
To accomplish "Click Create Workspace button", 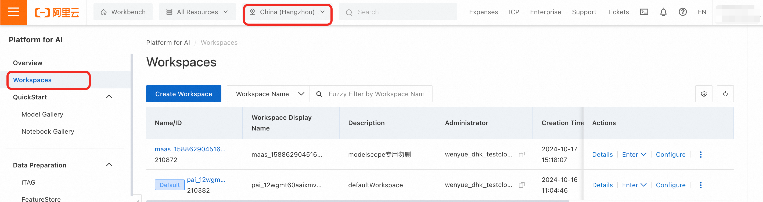I will point(184,94).
